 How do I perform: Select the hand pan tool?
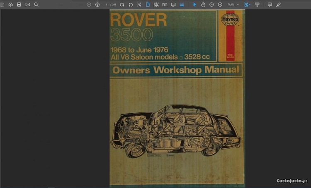(x=203, y=5)
